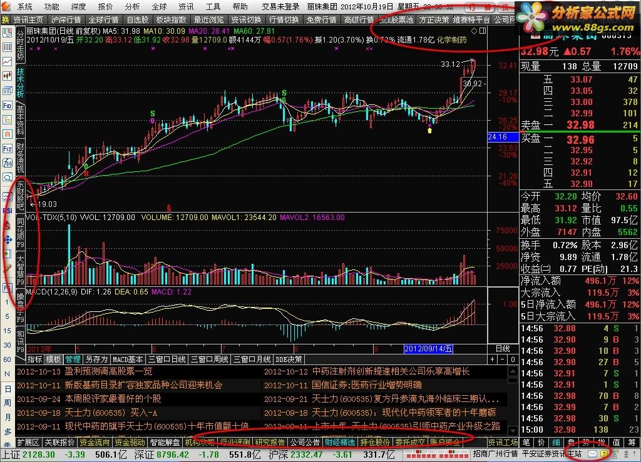Open the 本周股评家最看好的个股 news headline
641x462 pixels.
pyautogui.click(x=113, y=399)
